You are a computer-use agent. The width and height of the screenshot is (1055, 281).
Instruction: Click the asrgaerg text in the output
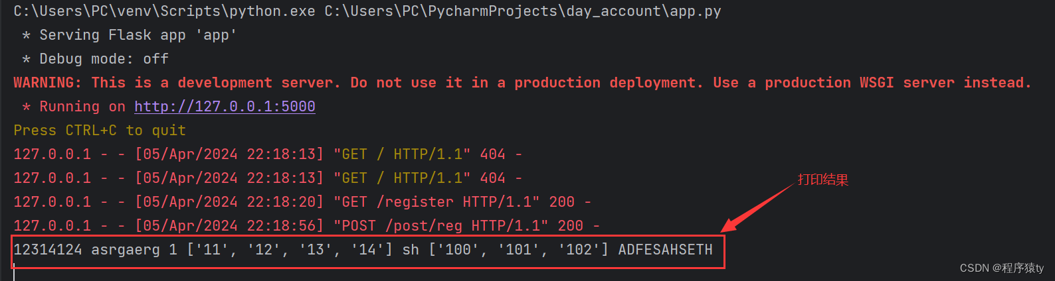pyautogui.click(x=126, y=250)
